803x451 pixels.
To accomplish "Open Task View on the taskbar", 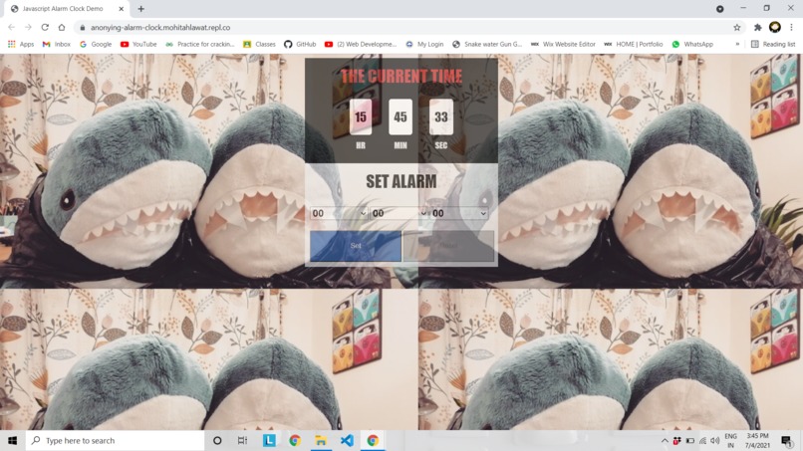I will click(x=243, y=440).
